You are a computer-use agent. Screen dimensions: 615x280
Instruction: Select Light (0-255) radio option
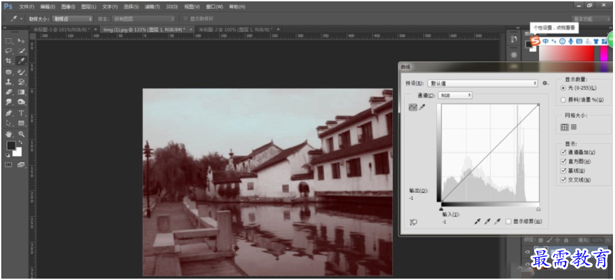point(563,88)
